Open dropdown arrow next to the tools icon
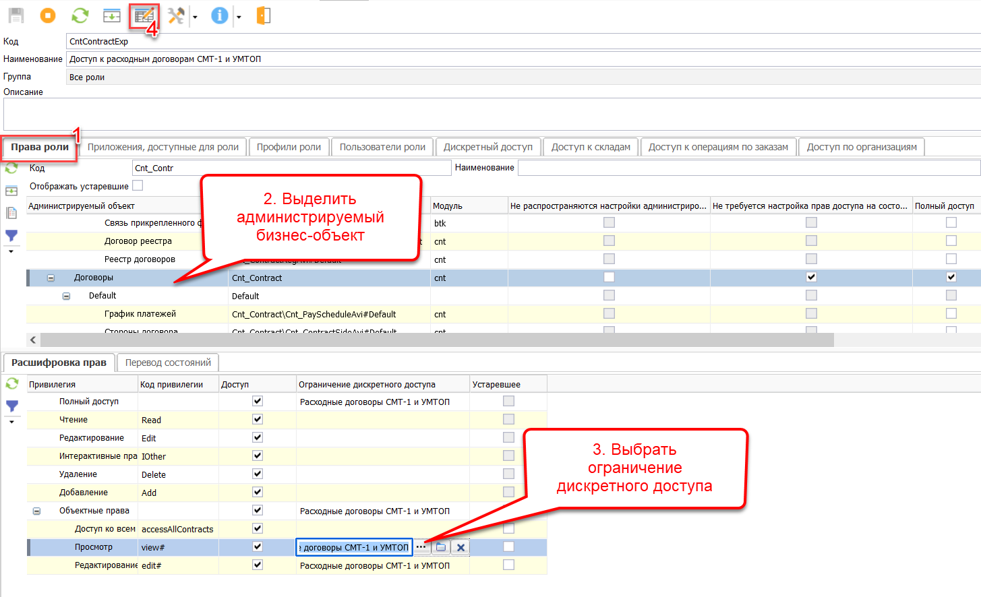This screenshot has height=597, width=981. (x=195, y=17)
